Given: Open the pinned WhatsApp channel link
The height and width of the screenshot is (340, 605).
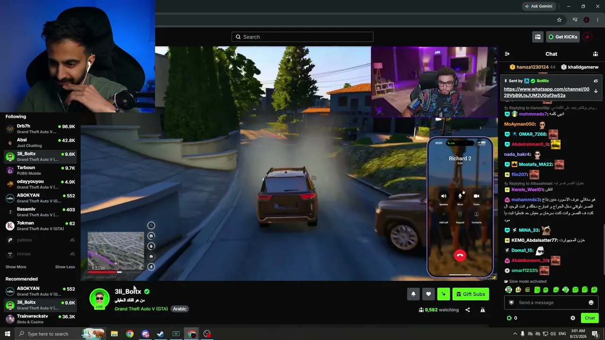Looking at the screenshot, I should point(546,92).
